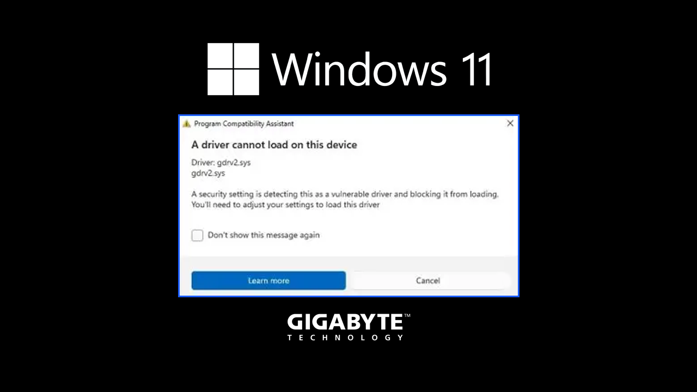The image size is (697, 392).
Task: Click the yellow warning triangle icon
Action: 187,124
